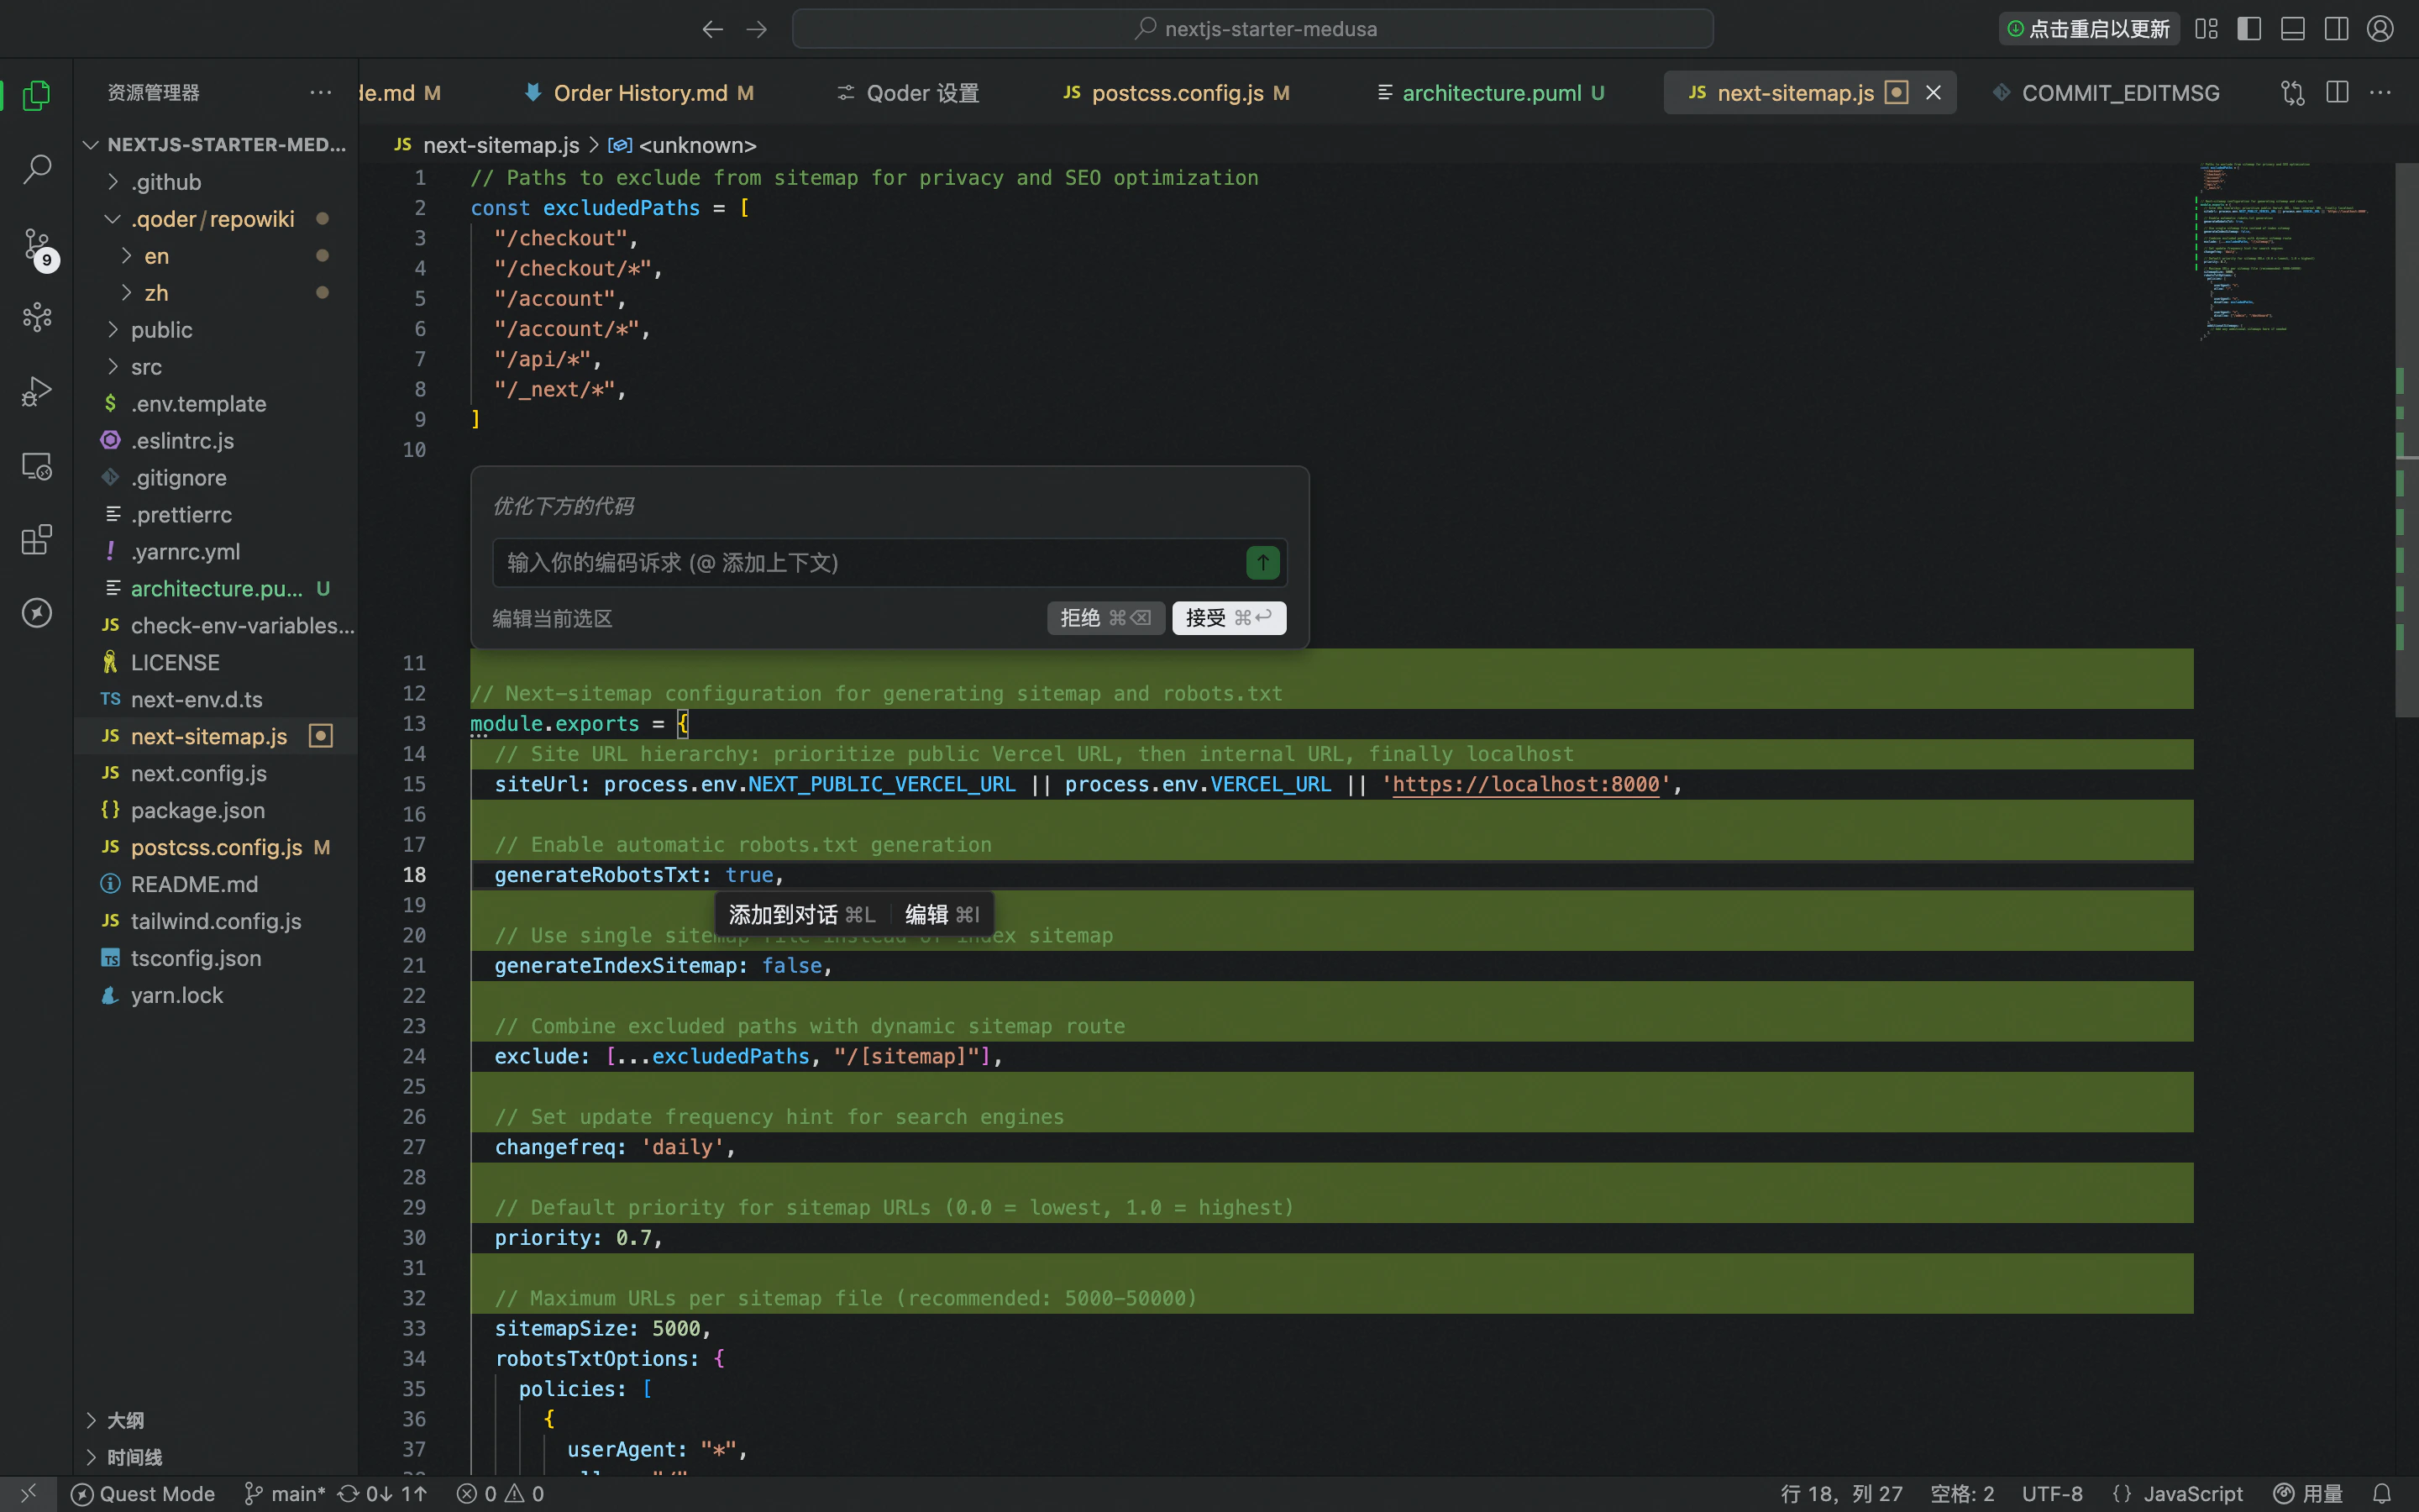
Task: Open yarn.lock in the file tree
Action: click(216, 995)
